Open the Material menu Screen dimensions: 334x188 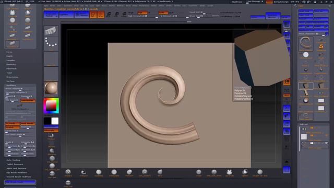coord(120,6)
